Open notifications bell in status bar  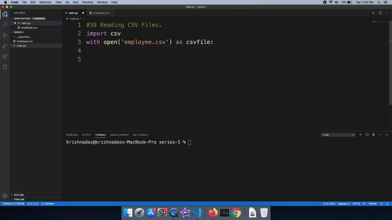388,204
